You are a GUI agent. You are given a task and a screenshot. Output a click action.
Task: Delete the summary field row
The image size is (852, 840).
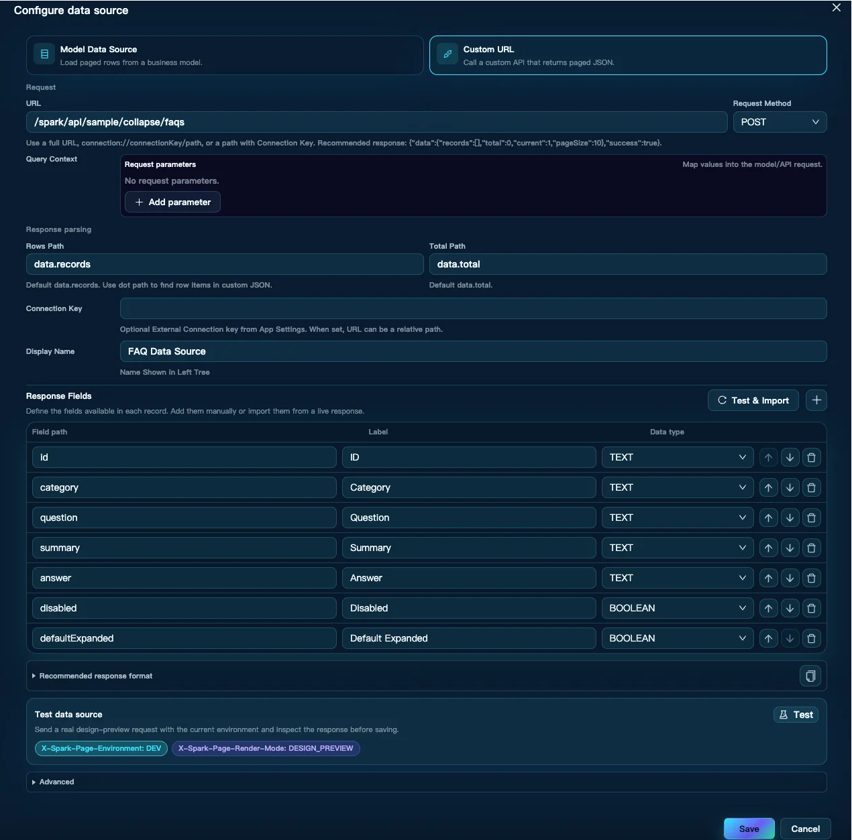click(811, 548)
